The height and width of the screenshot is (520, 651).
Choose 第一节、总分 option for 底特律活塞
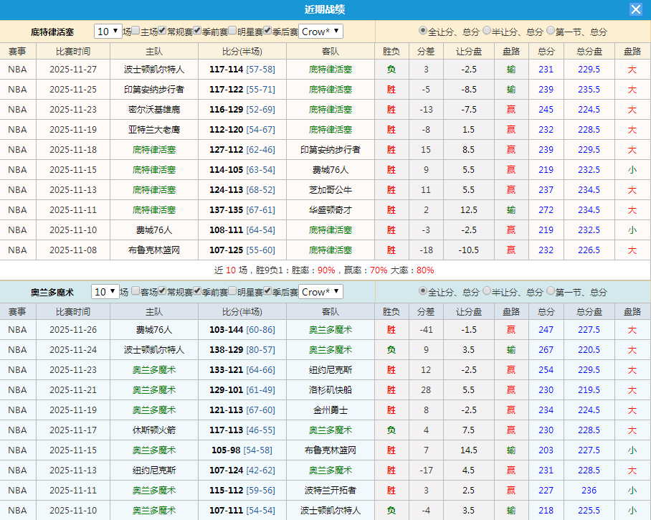(x=551, y=30)
